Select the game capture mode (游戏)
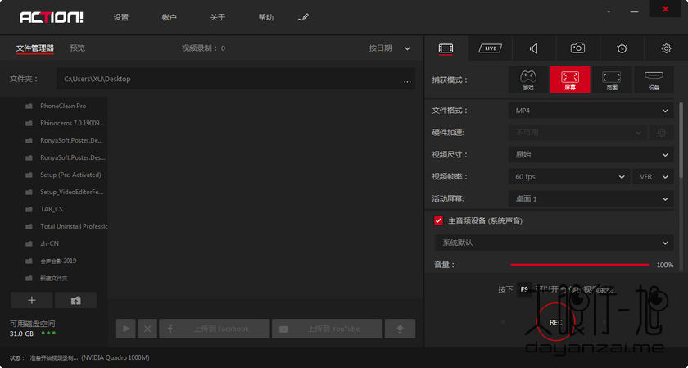The height and width of the screenshot is (368, 688). [x=528, y=80]
